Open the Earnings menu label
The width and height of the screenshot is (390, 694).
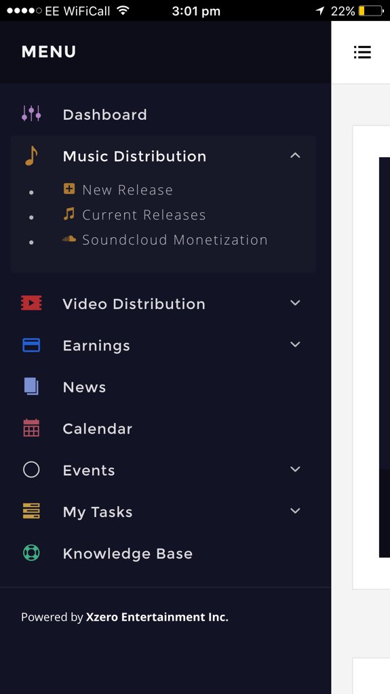[x=96, y=346]
